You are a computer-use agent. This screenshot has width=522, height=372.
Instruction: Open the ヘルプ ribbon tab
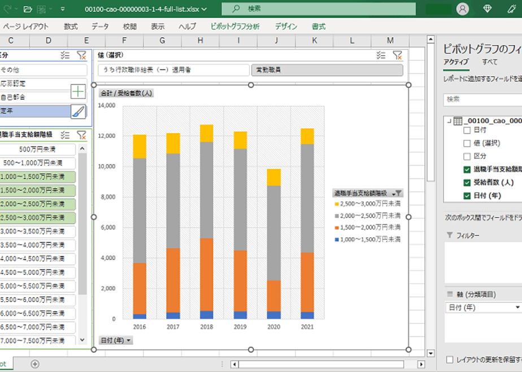[x=188, y=26]
